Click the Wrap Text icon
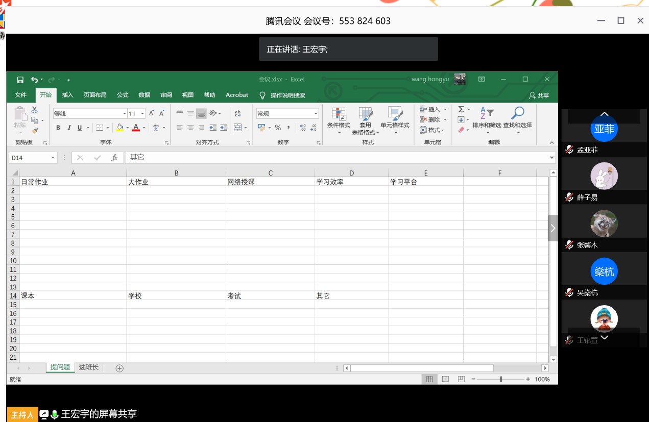 click(238, 113)
